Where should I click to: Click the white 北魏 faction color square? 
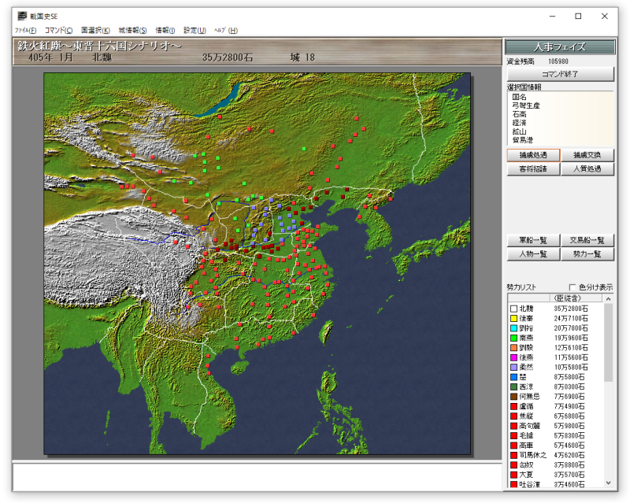(513, 309)
